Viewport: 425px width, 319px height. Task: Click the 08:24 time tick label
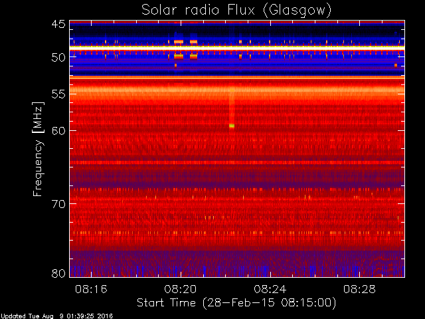point(270,289)
